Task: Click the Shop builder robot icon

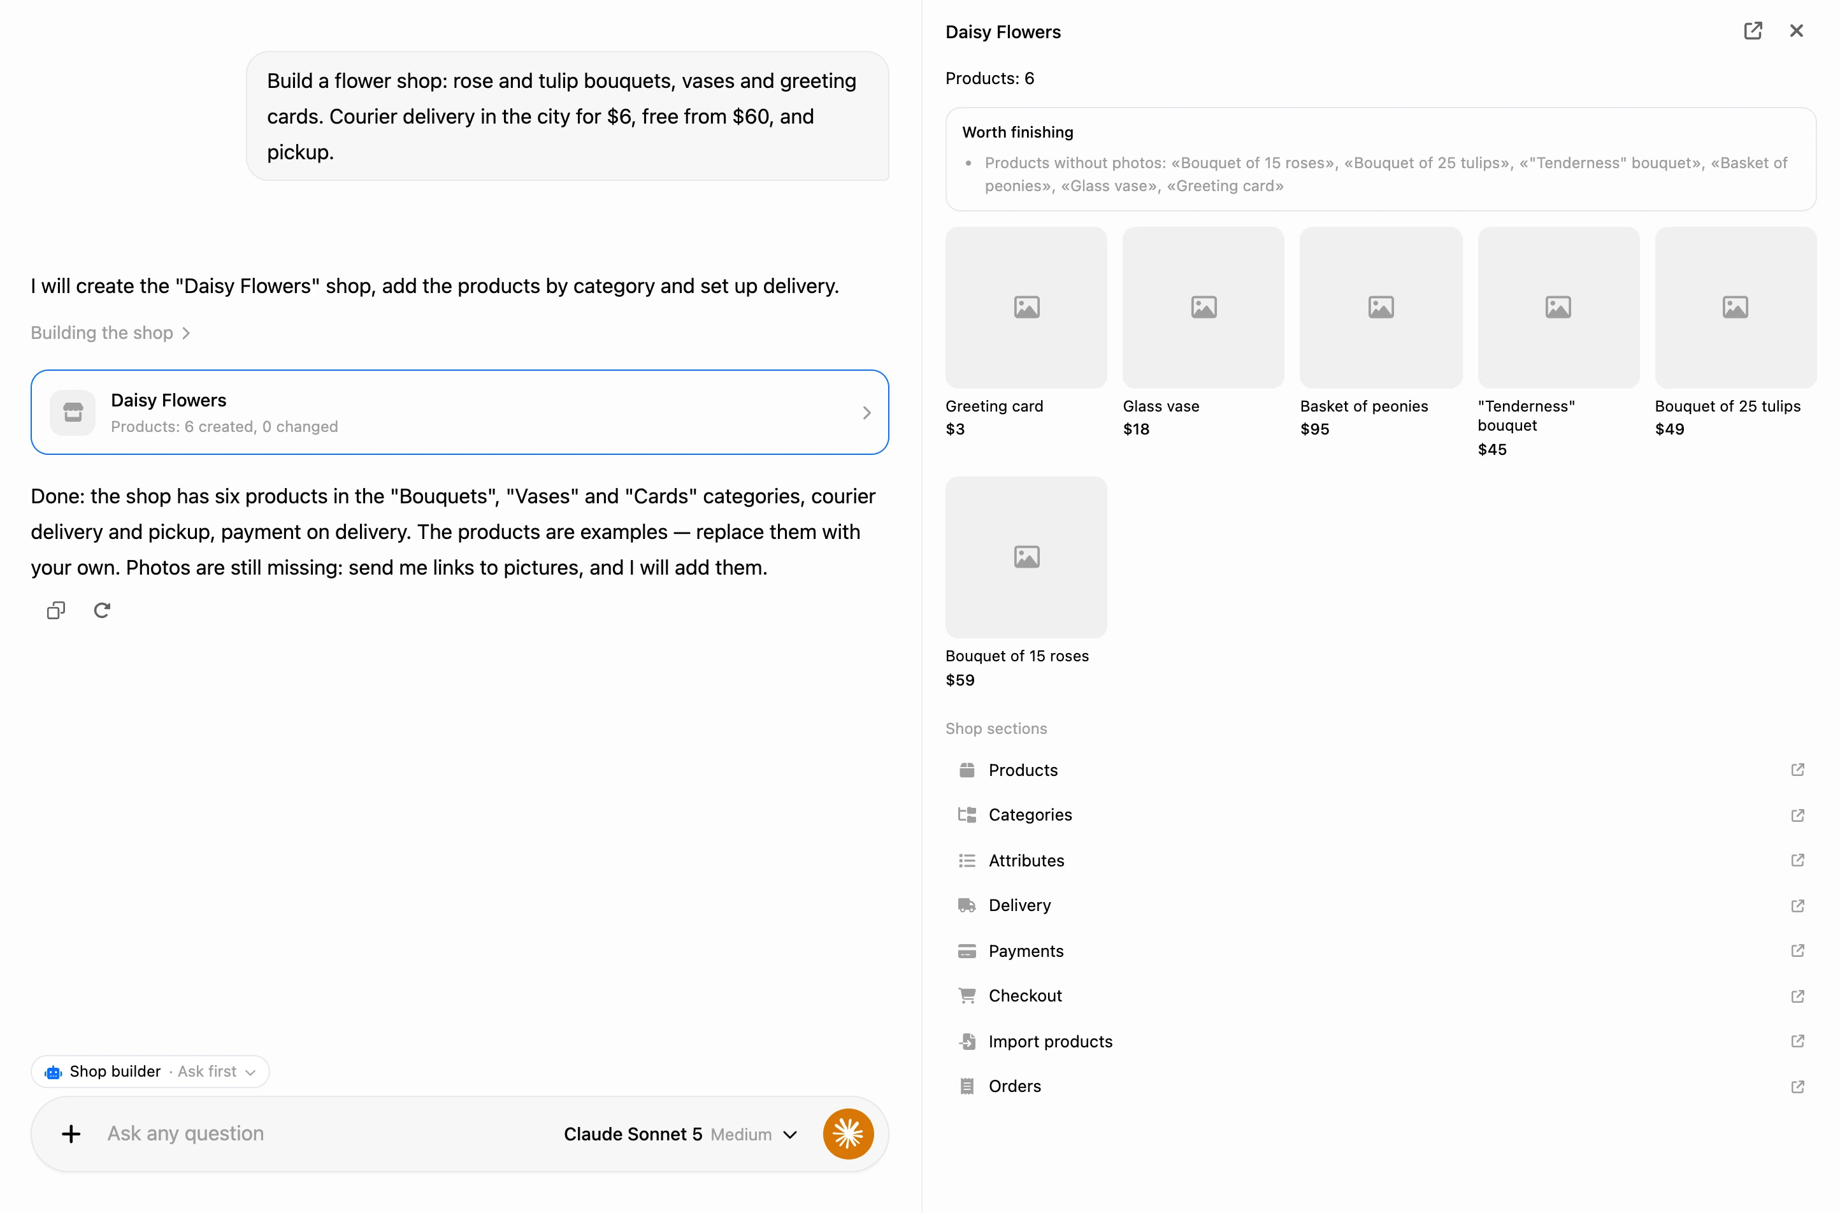Action: (x=53, y=1072)
